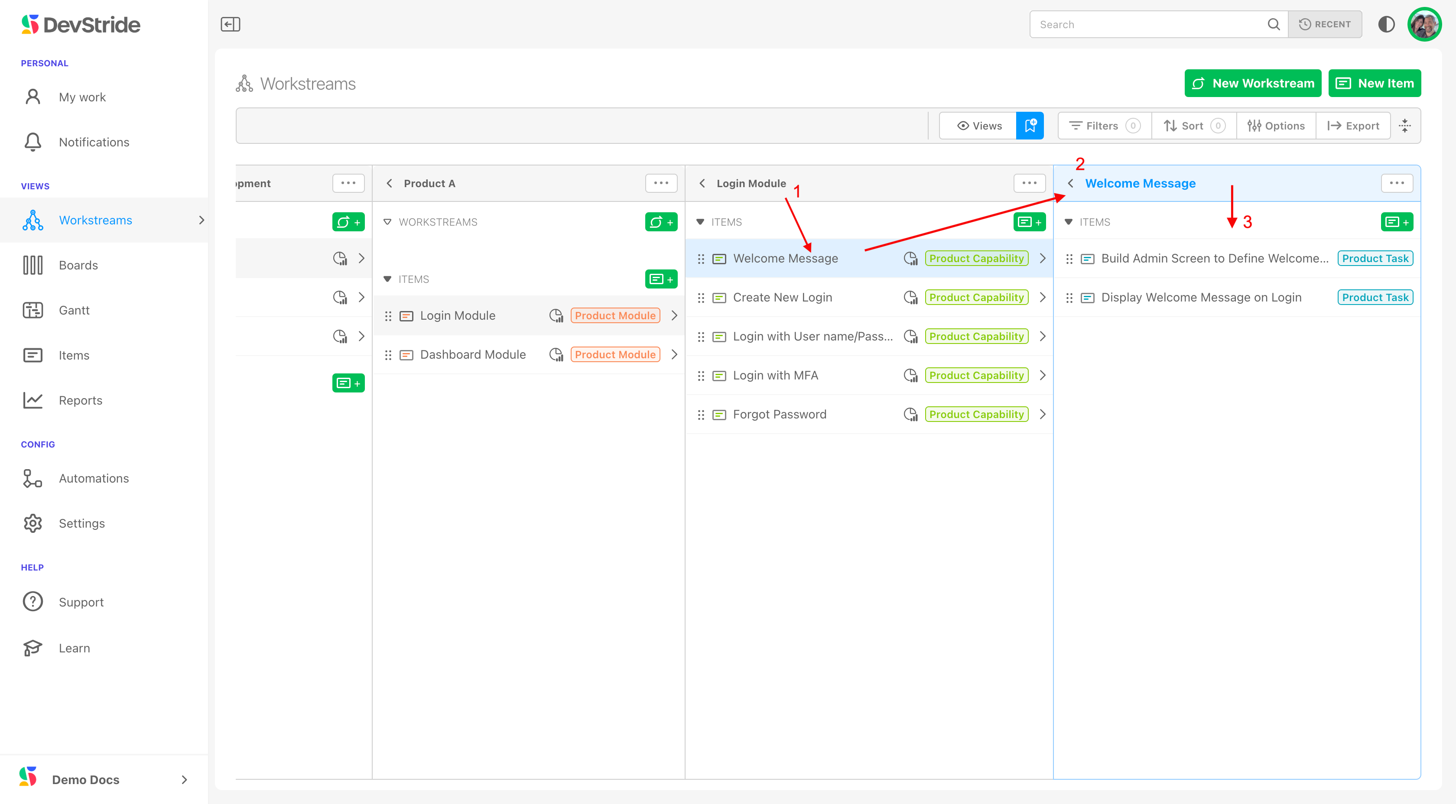This screenshot has width=1456, height=804.
Task: Click the New Workstream button
Action: click(1252, 84)
